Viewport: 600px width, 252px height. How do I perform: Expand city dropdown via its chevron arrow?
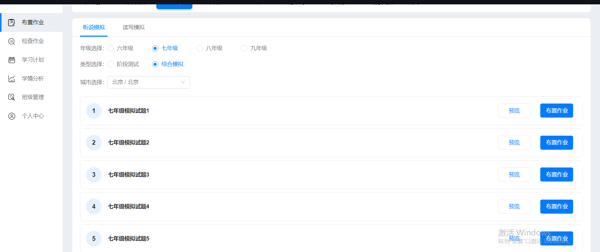pyautogui.click(x=183, y=82)
